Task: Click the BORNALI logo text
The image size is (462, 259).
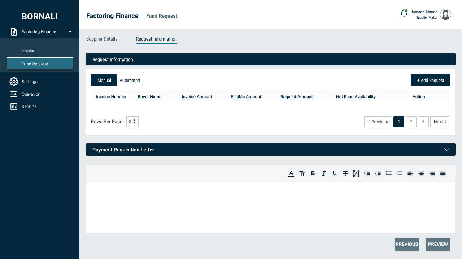Action: coord(40,16)
